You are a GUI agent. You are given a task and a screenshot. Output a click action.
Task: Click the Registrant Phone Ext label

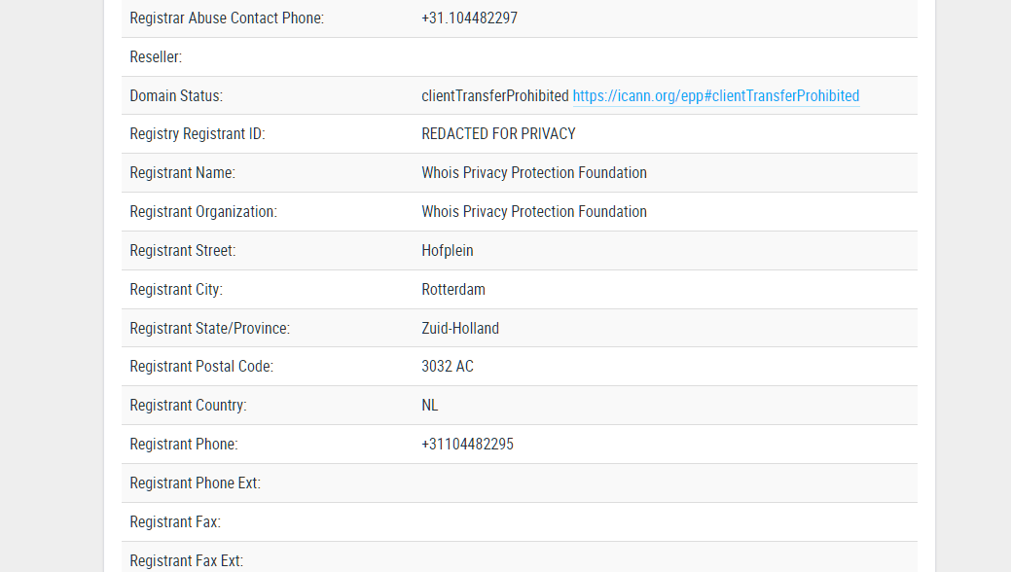195,483
